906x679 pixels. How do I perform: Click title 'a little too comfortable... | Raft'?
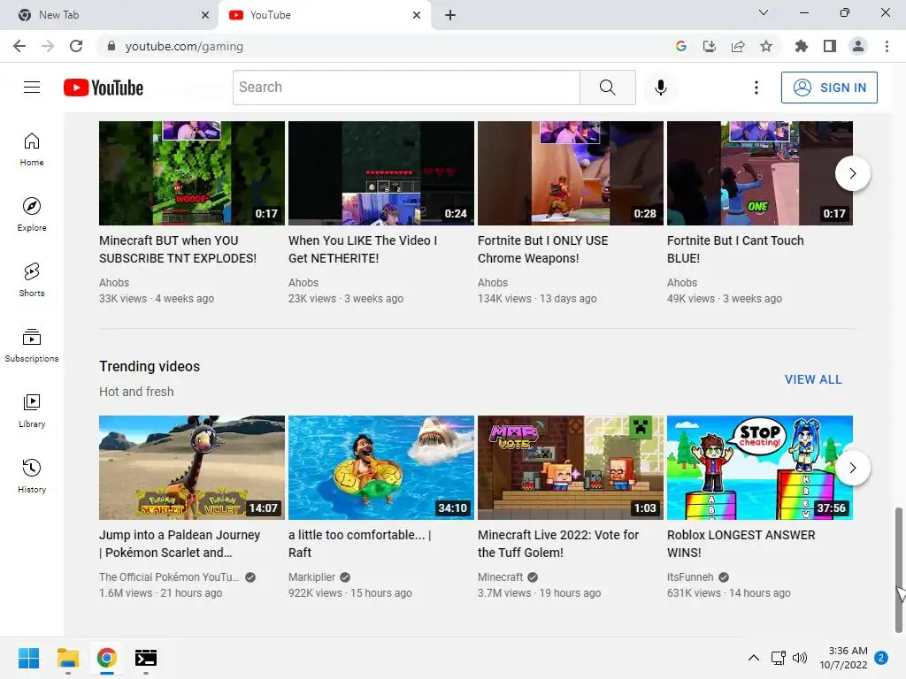pos(360,544)
